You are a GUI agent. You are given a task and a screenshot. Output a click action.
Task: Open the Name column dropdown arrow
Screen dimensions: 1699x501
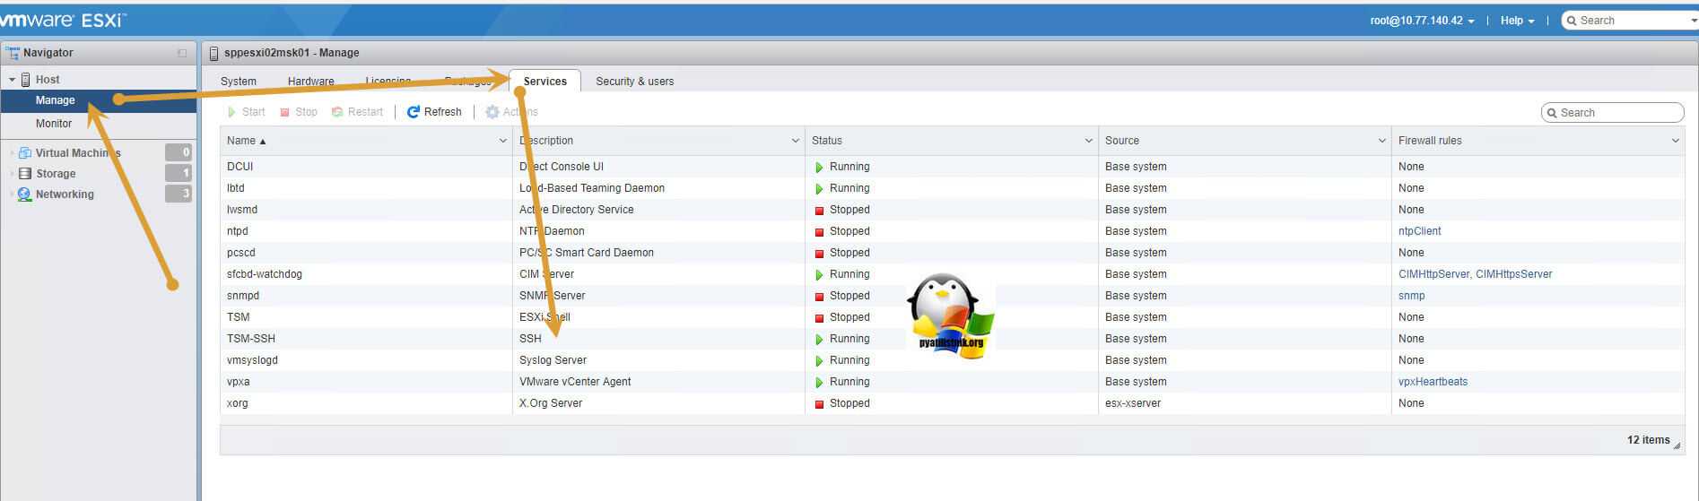pyautogui.click(x=502, y=141)
